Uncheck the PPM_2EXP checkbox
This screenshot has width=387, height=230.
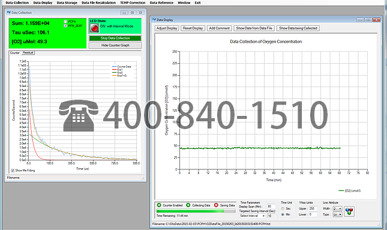click(65, 26)
